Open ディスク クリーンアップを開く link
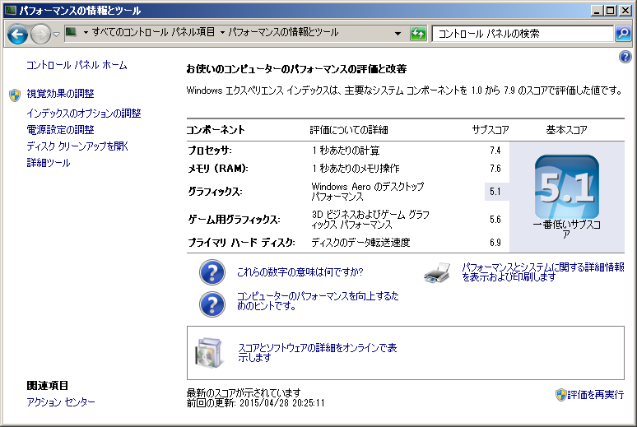 click(x=77, y=146)
